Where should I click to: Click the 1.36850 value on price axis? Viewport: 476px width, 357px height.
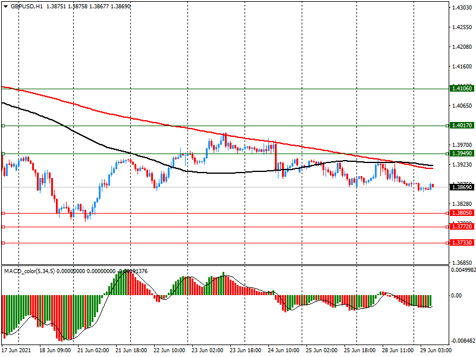coord(462,262)
